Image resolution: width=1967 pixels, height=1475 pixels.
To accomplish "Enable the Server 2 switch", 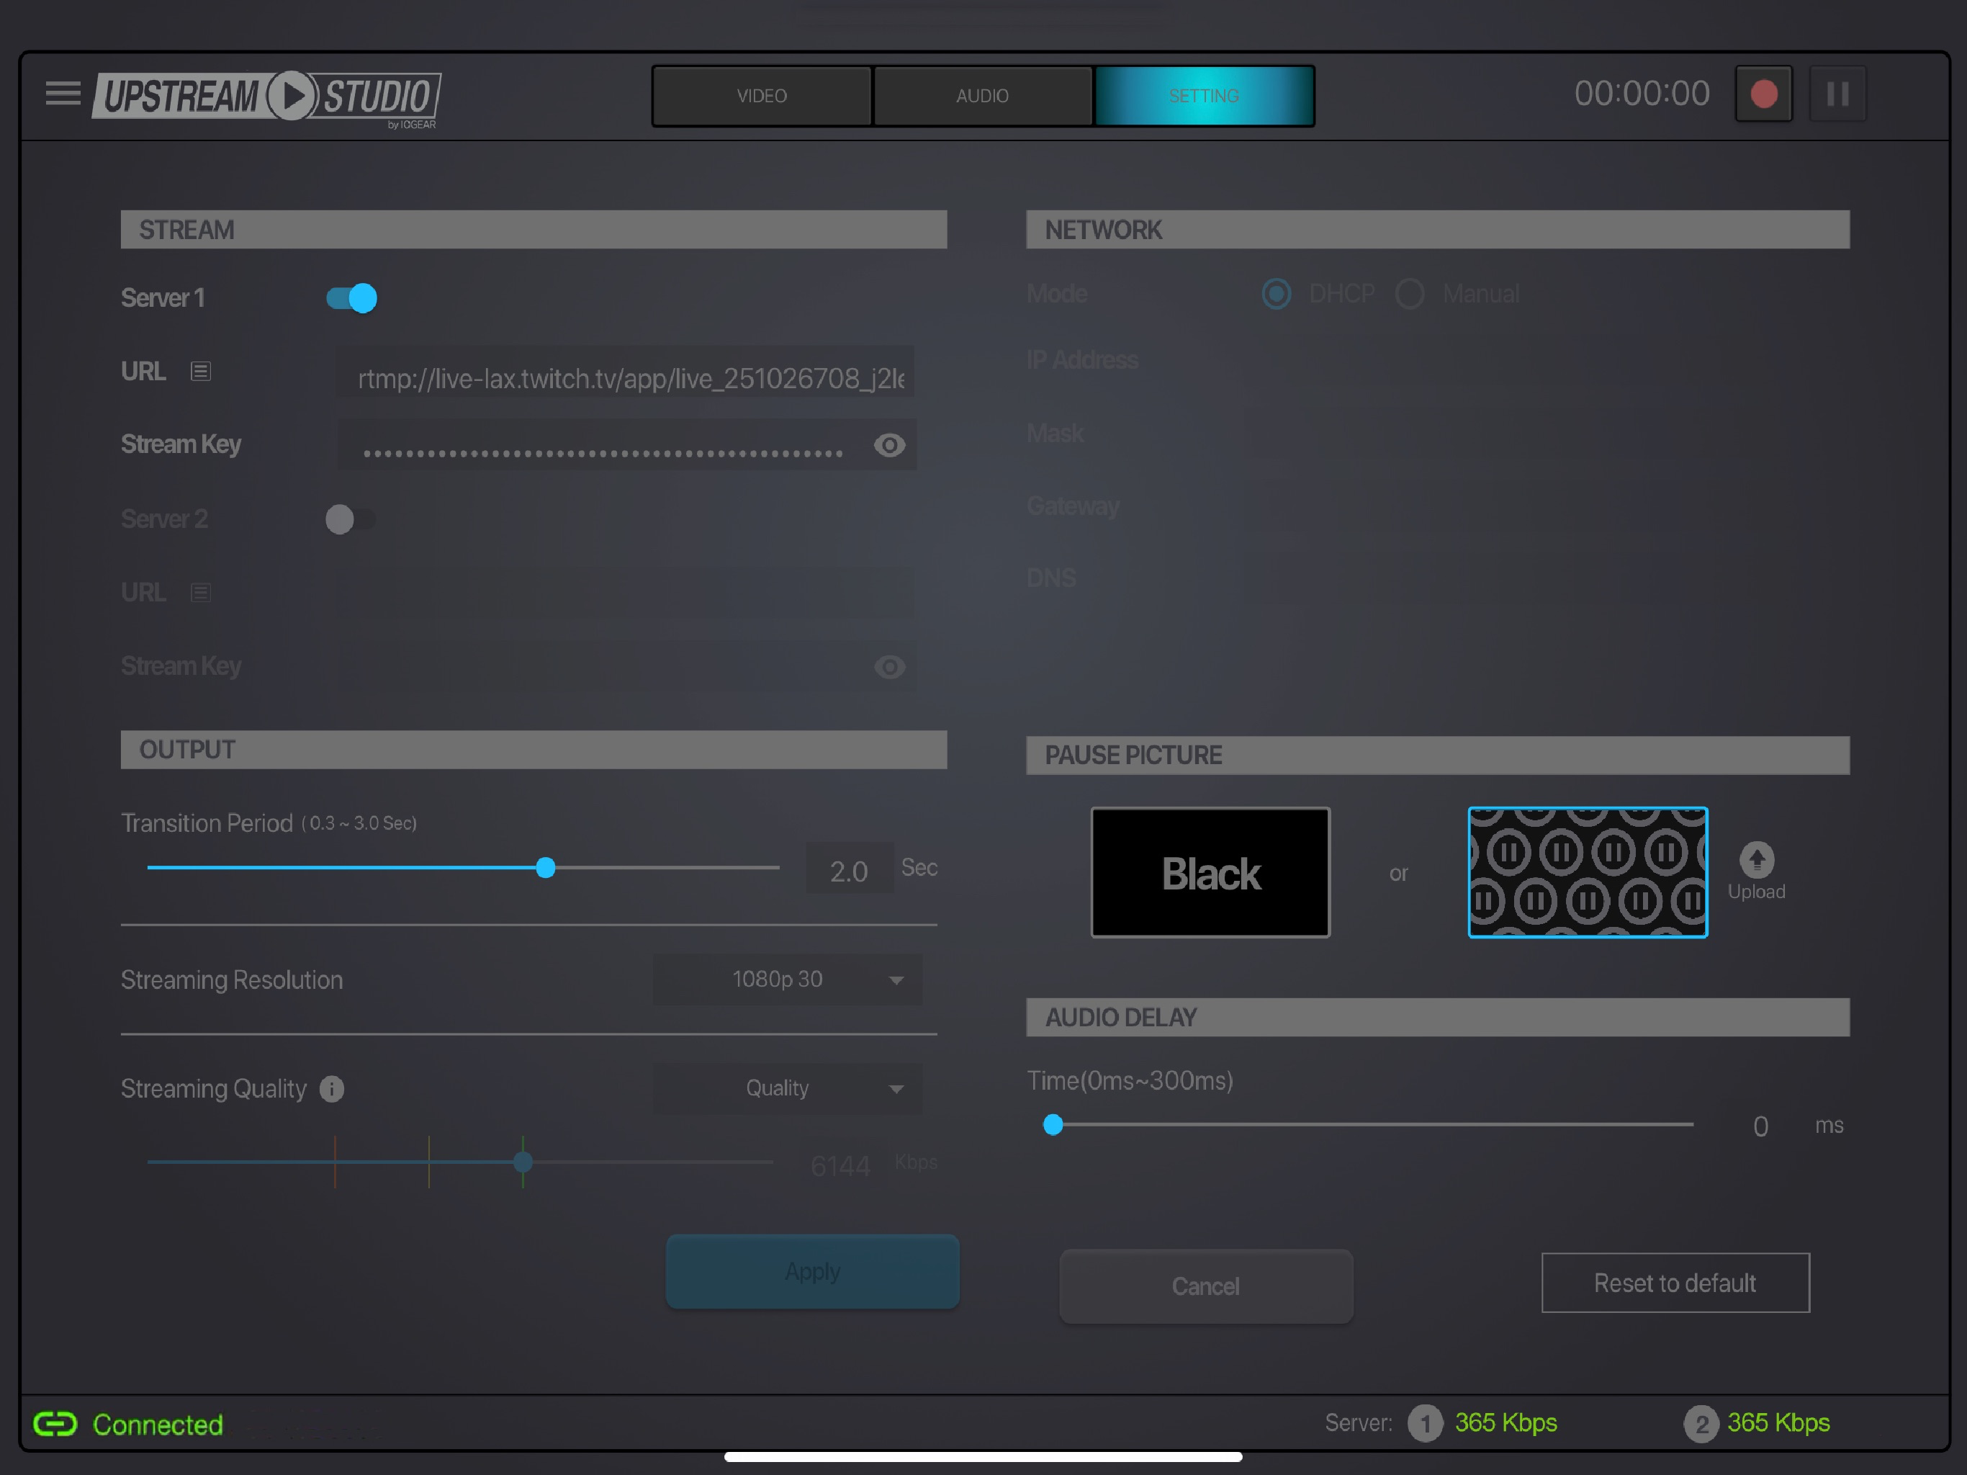I will tap(351, 519).
